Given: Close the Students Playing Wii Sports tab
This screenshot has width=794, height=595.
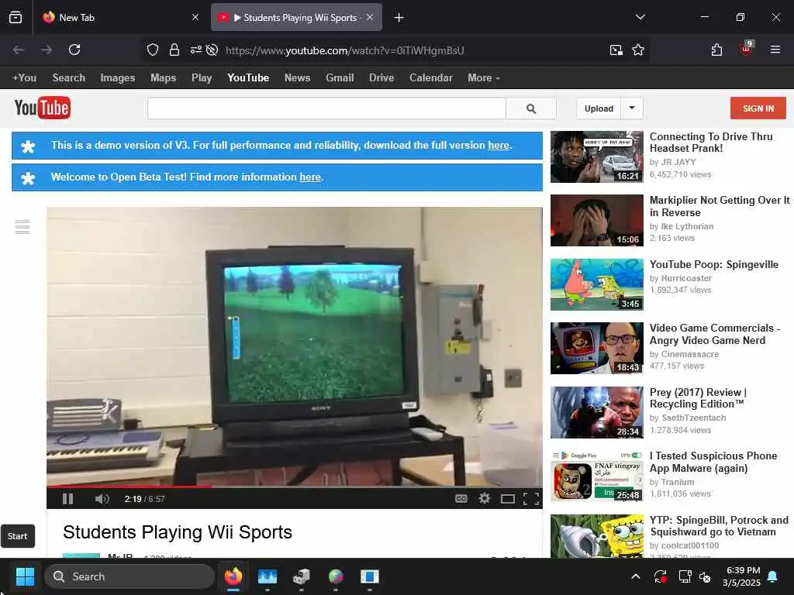Looking at the screenshot, I should click(370, 17).
